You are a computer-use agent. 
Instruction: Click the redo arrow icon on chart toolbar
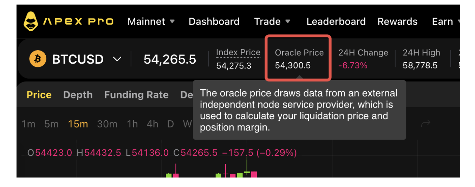pyautogui.click(x=426, y=123)
